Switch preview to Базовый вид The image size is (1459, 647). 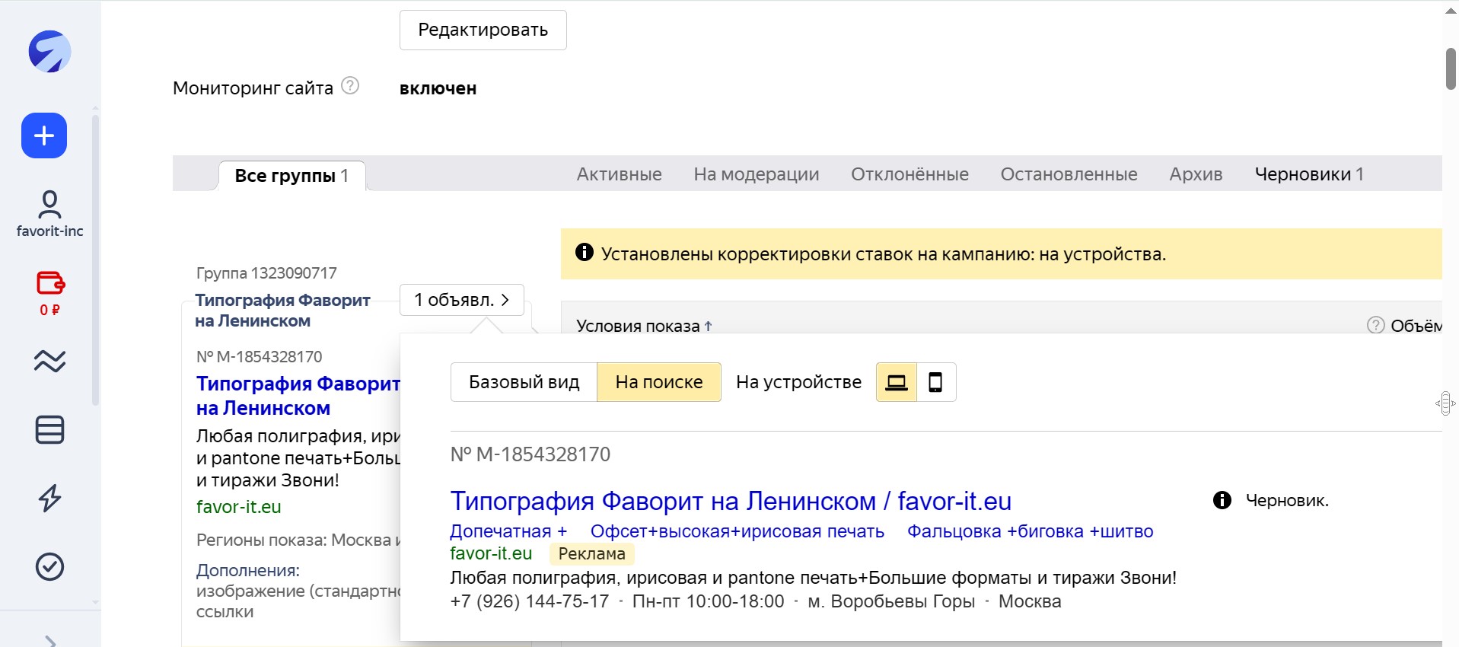coord(524,382)
